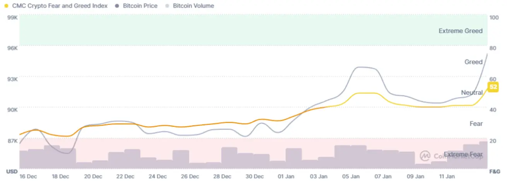Click the light green Extreme Greed band

pyautogui.click(x=232, y=30)
